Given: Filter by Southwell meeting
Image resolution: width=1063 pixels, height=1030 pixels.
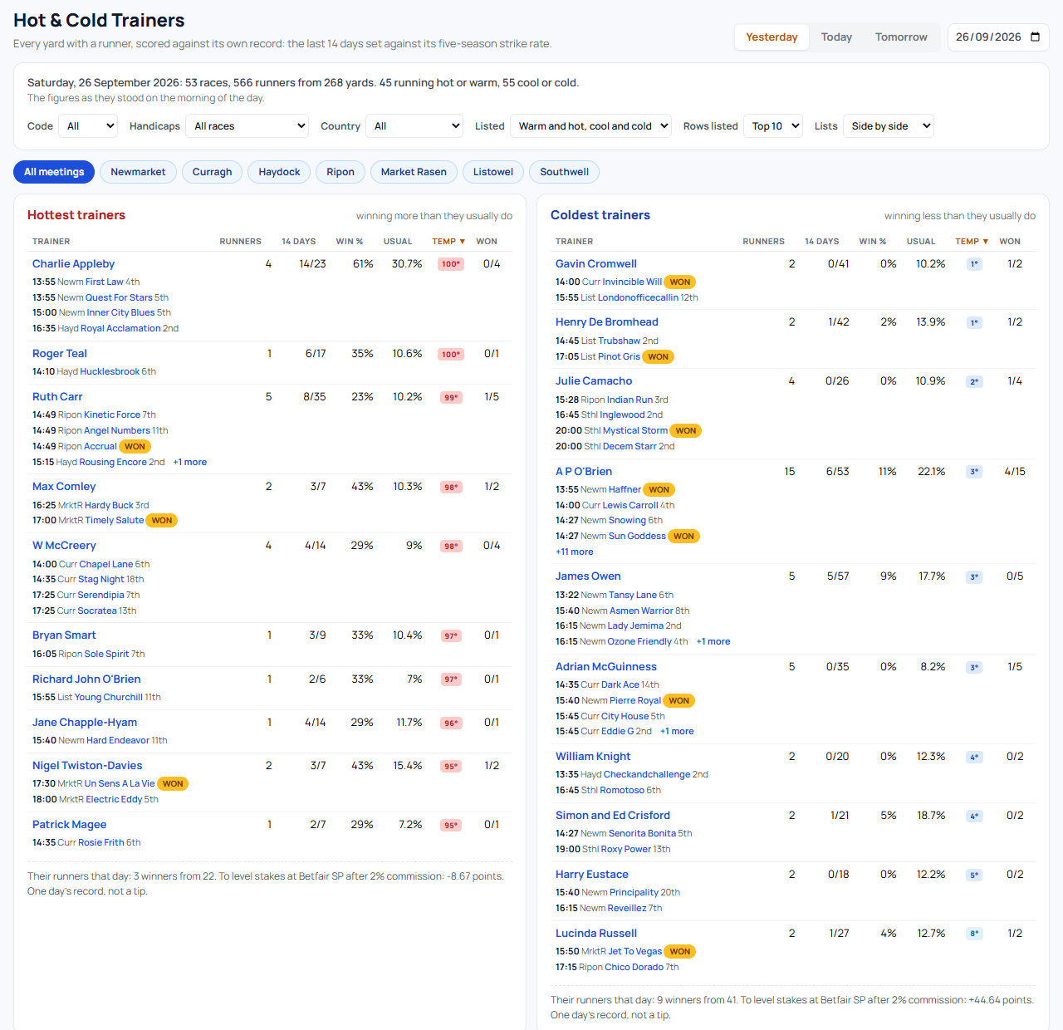Looking at the screenshot, I should coord(564,172).
